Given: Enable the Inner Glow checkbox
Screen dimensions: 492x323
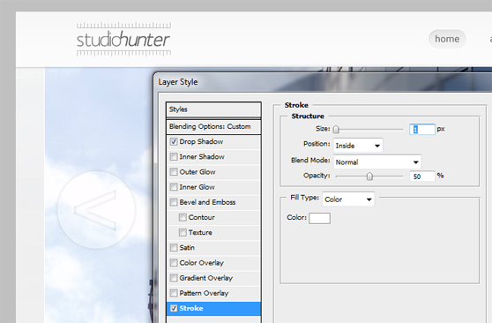Looking at the screenshot, I should click(x=174, y=187).
